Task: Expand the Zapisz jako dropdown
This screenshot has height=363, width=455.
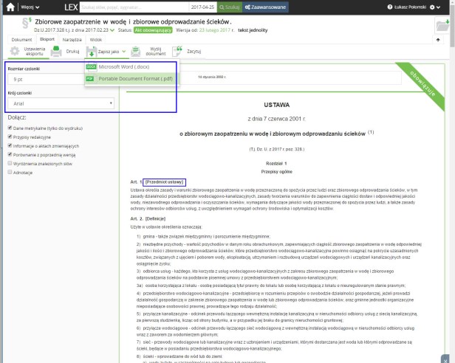Action: tap(106, 52)
